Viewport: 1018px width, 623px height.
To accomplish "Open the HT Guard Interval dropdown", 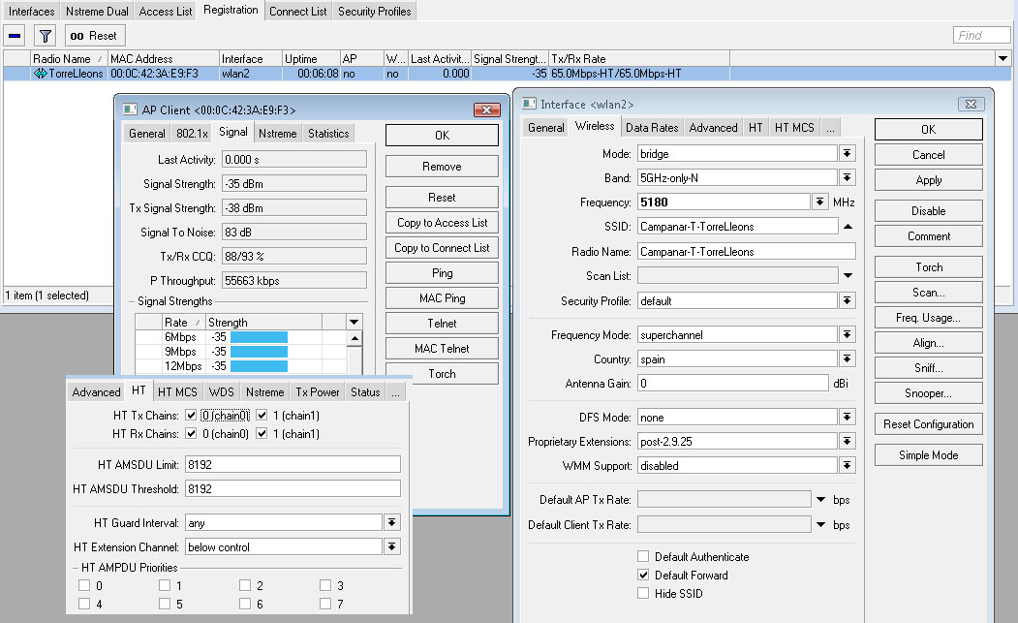I will coord(392,523).
